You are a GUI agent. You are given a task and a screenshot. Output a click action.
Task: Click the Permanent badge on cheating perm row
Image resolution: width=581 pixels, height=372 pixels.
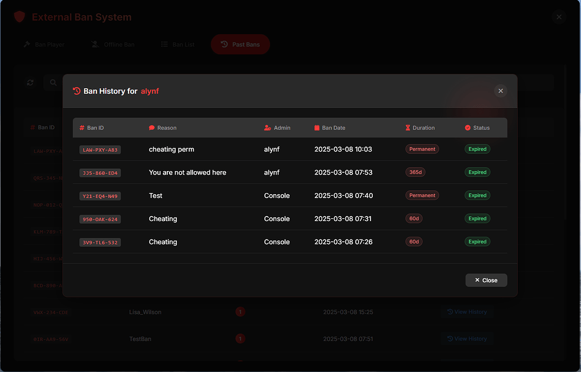422,149
